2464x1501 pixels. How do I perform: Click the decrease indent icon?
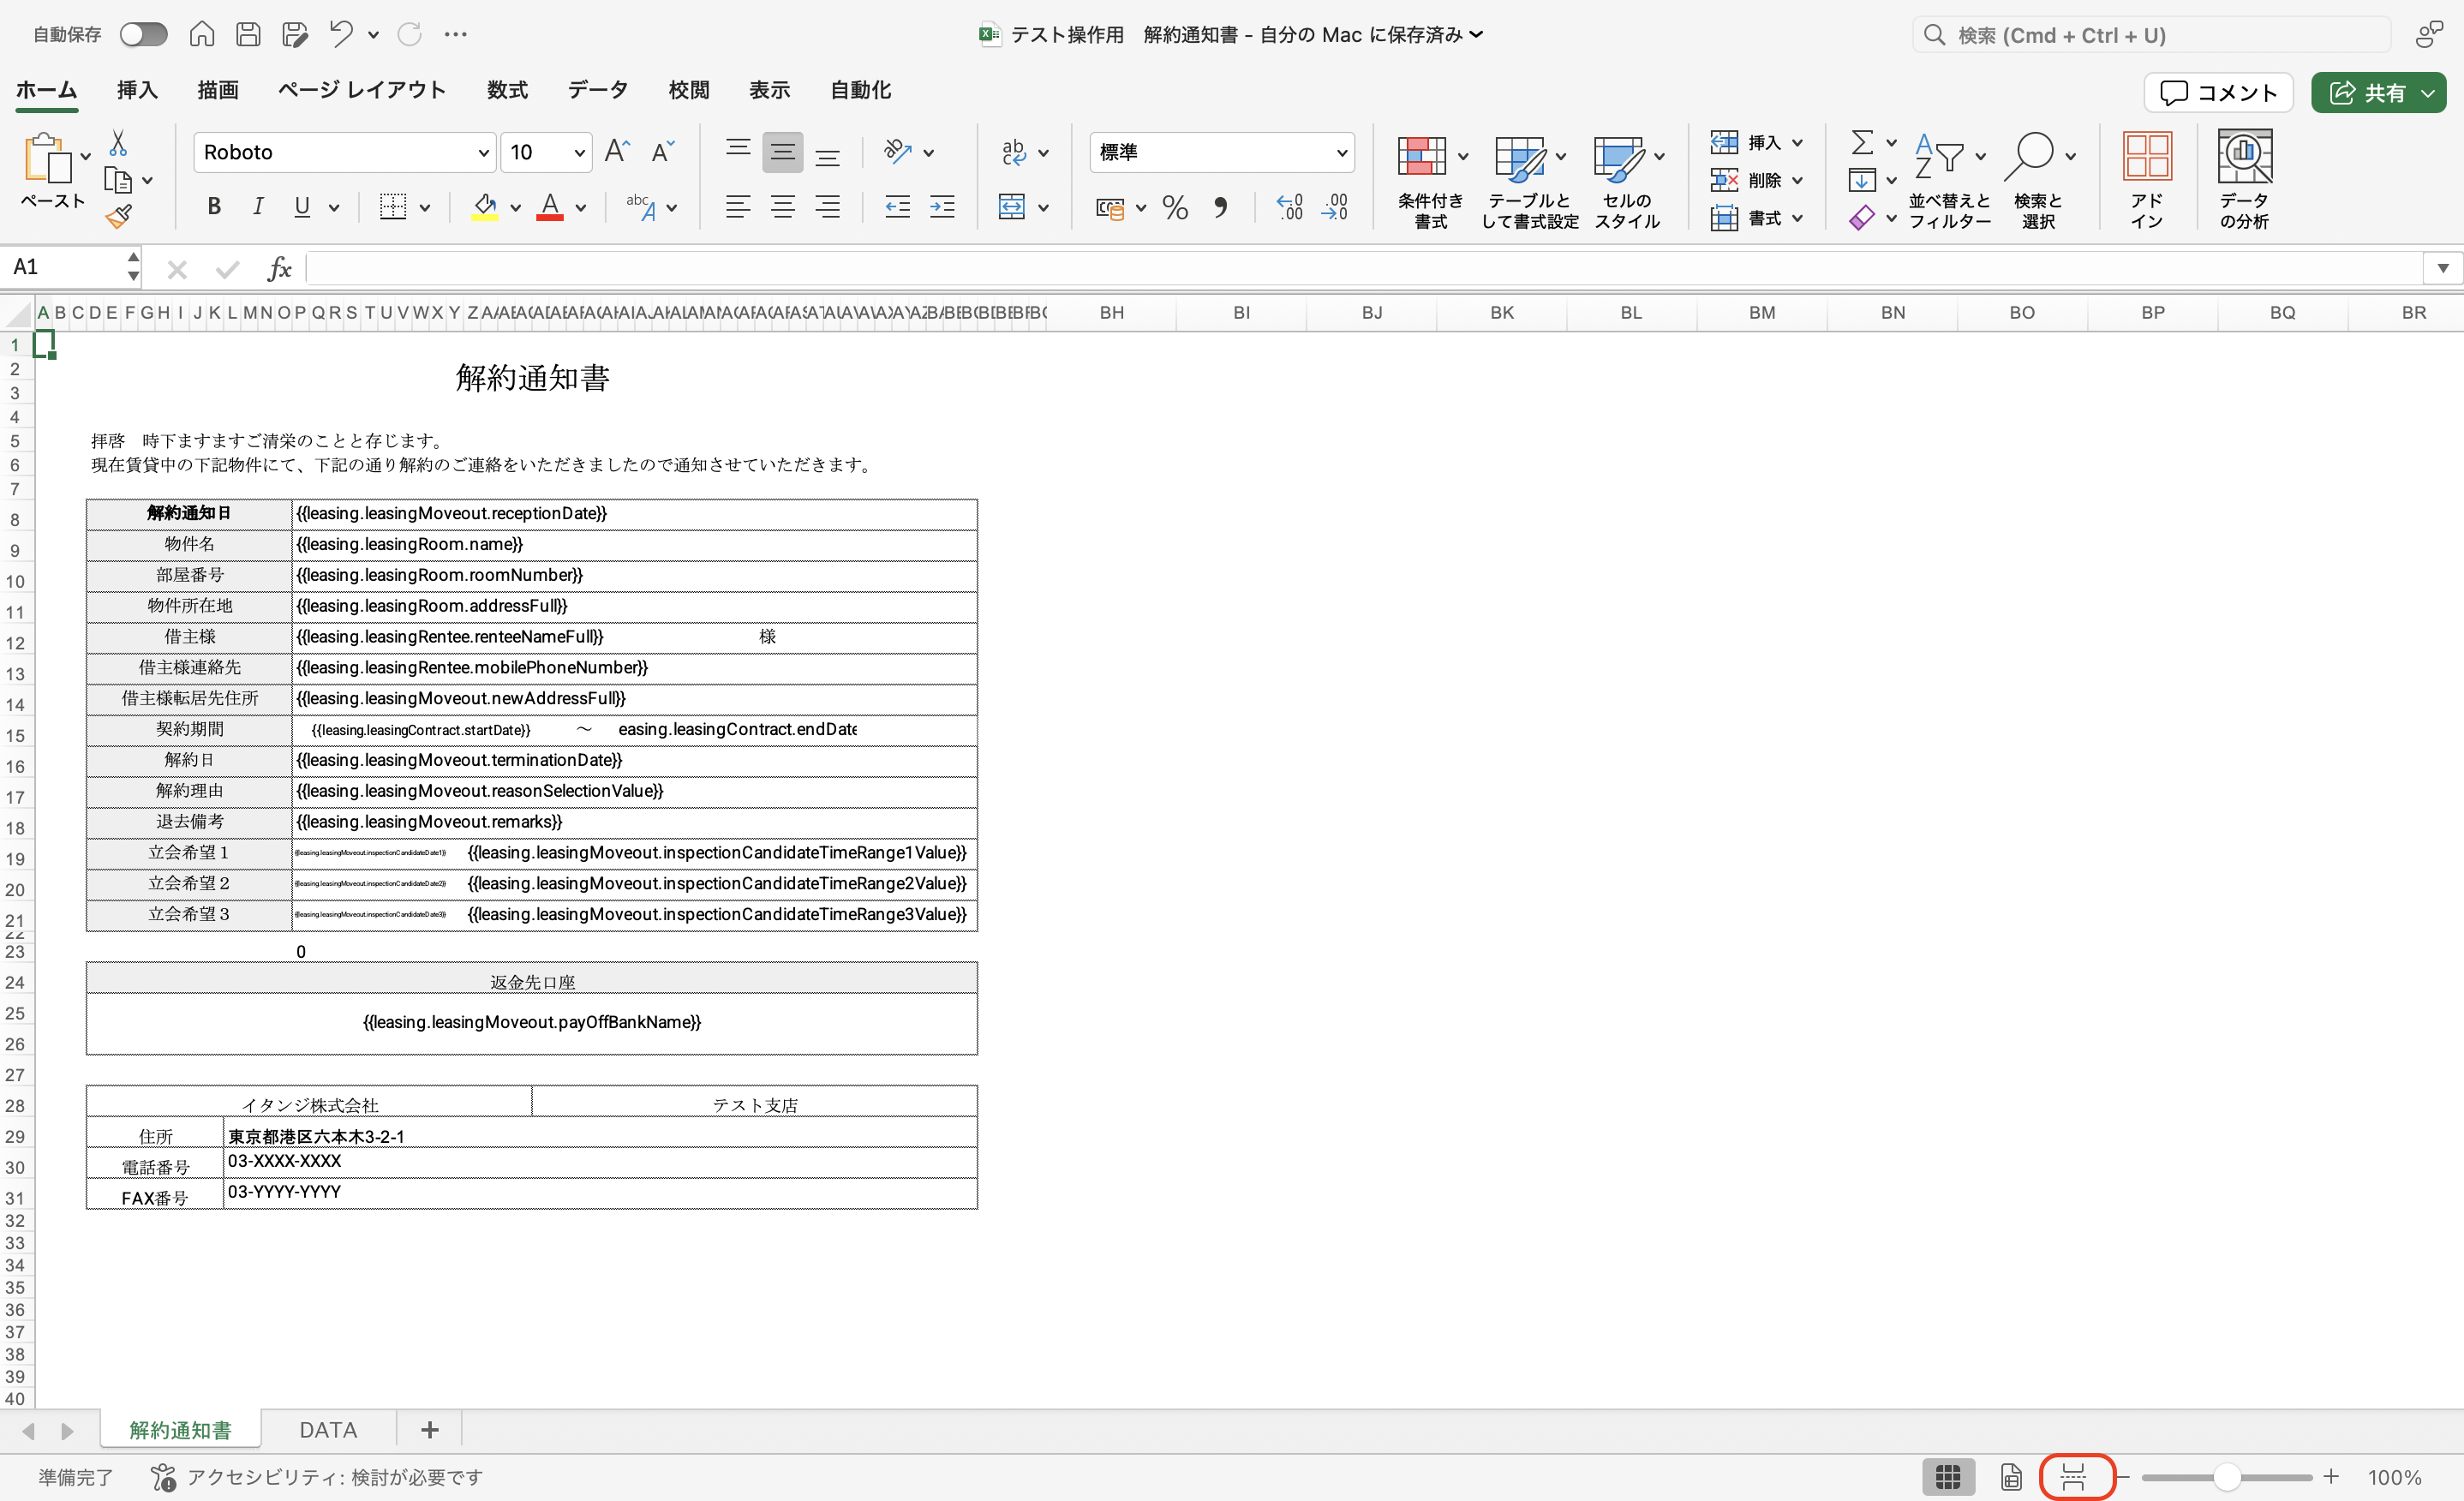pos(897,207)
